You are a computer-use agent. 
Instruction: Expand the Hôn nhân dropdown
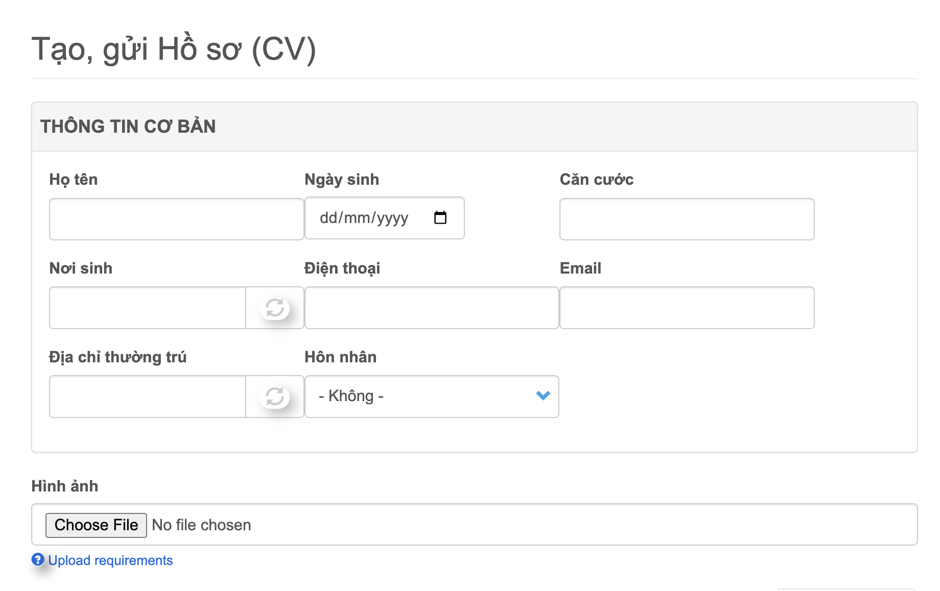click(x=432, y=397)
